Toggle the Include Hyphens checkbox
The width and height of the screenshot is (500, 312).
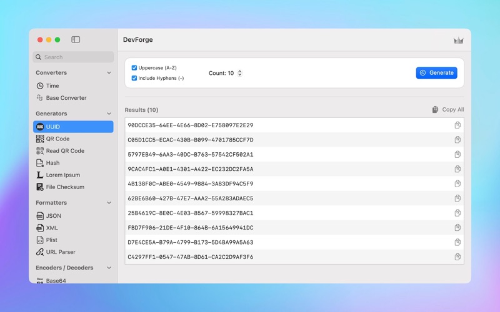[x=134, y=78]
